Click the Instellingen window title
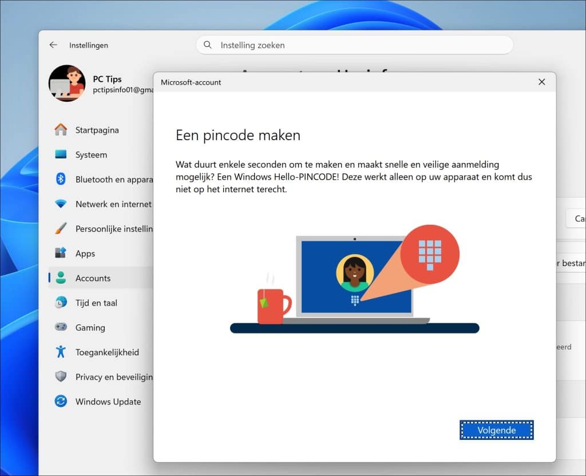The image size is (586, 476). [x=89, y=45]
